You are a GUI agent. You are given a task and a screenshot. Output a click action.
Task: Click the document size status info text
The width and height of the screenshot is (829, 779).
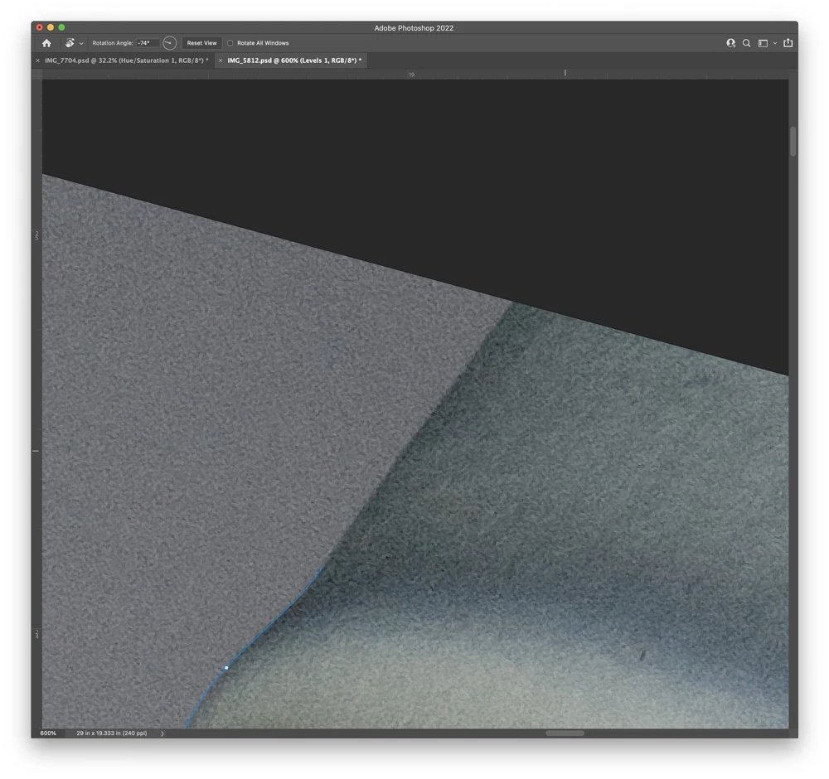click(112, 733)
